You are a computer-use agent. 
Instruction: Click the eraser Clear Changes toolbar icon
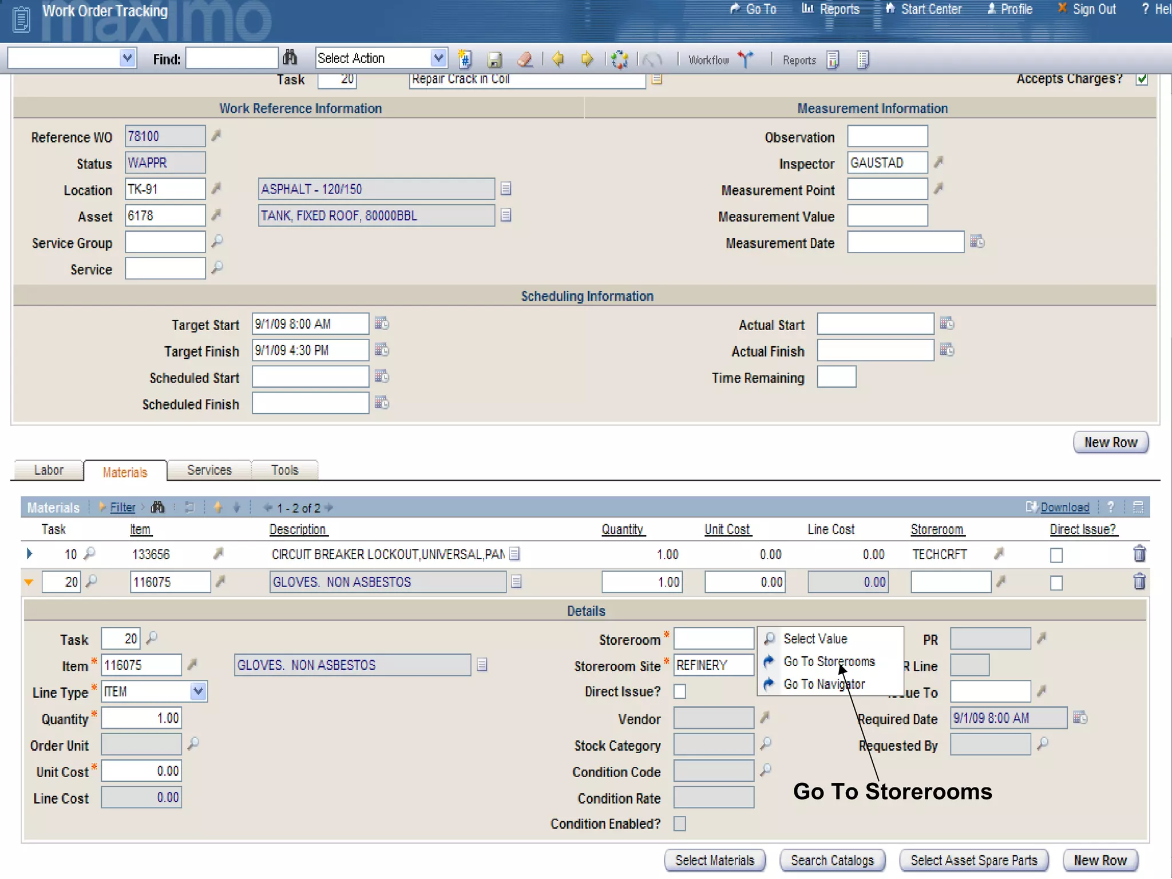click(525, 60)
